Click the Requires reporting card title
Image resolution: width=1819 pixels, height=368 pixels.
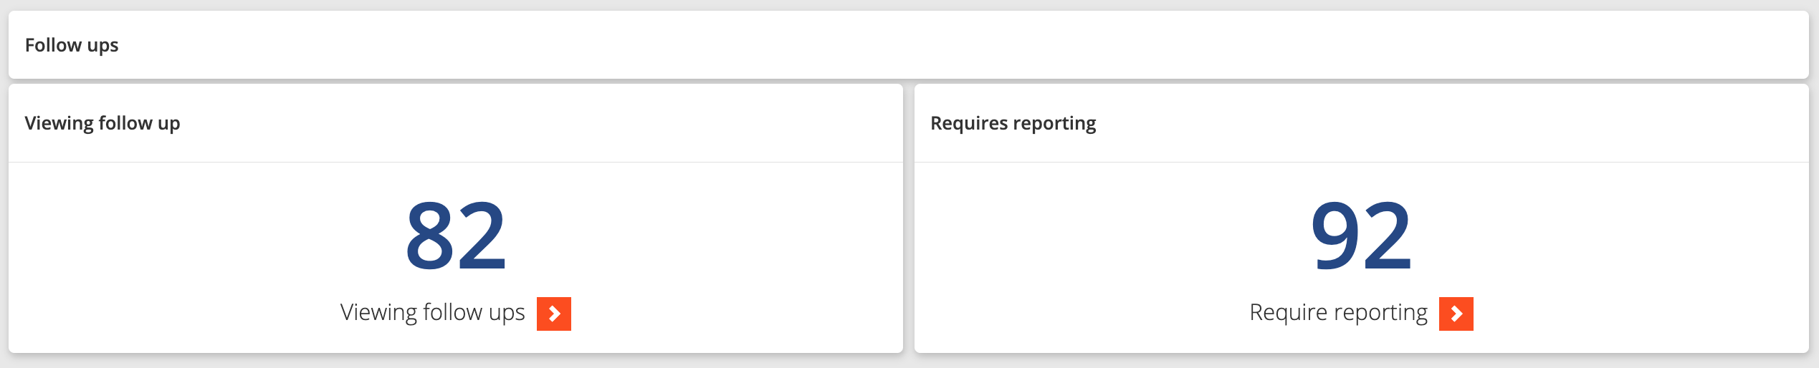(1013, 123)
